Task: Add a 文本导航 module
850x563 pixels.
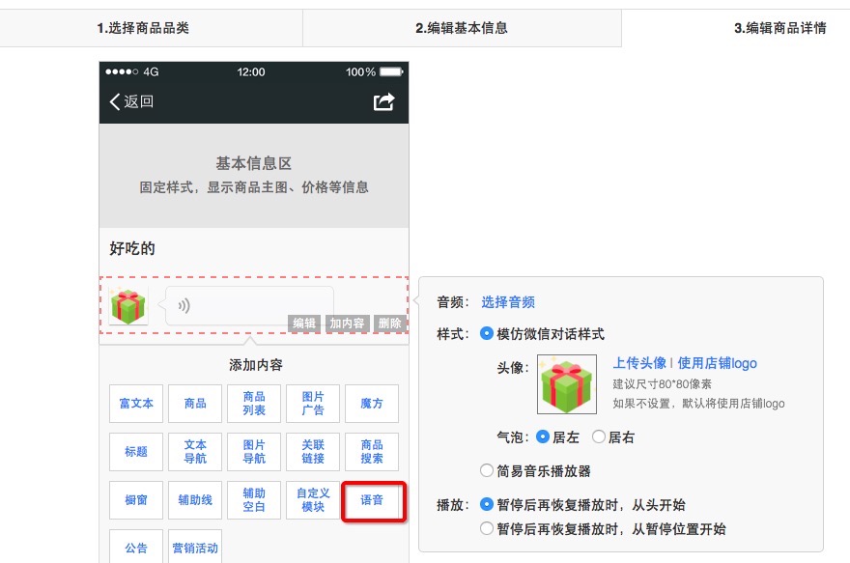Action: (x=195, y=452)
